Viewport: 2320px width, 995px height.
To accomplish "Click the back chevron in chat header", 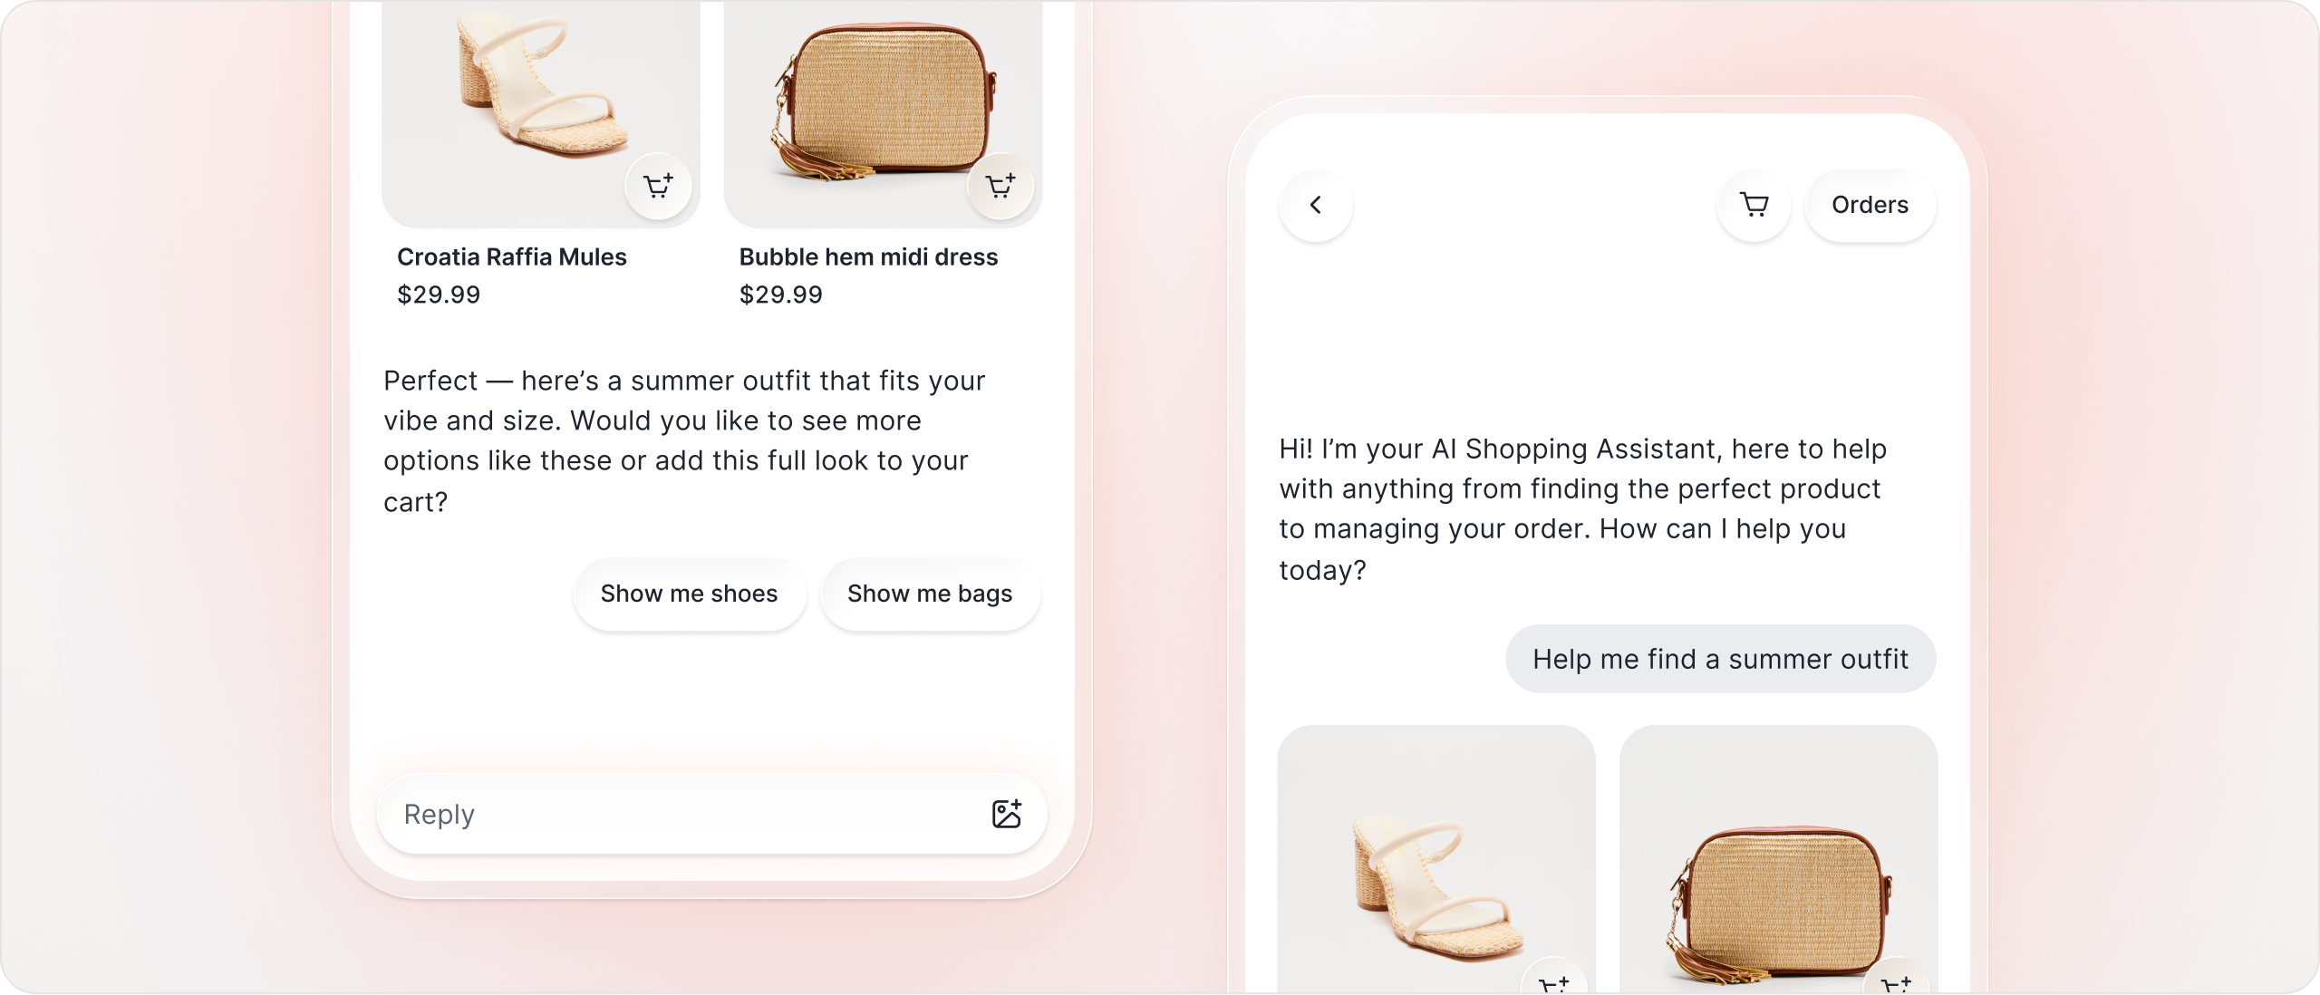I will pyautogui.click(x=1316, y=205).
